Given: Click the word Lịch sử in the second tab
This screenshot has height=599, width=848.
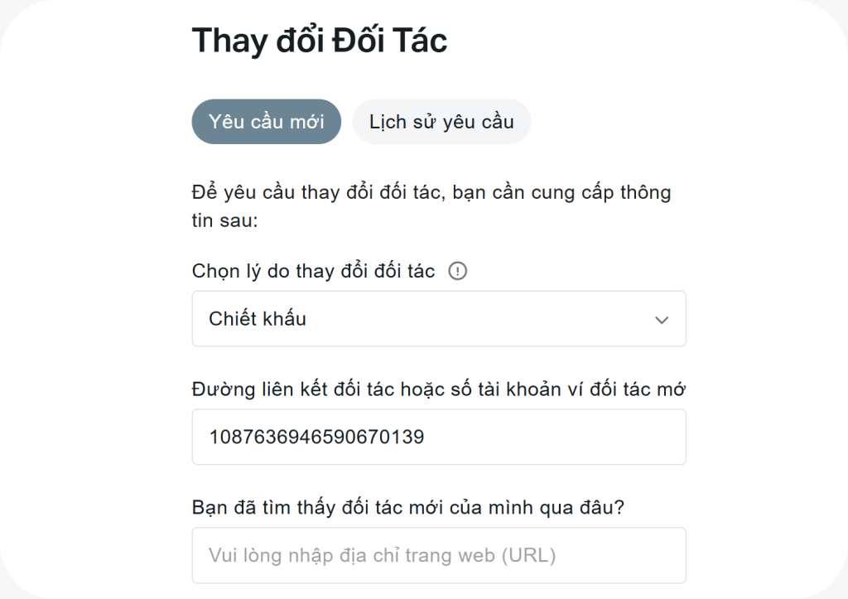Looking at the screenshot, I should (x=399, y=122).
